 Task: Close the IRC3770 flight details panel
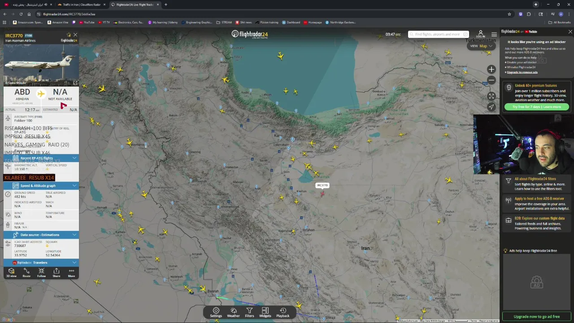pyautogui.click(x=75, y=35)
